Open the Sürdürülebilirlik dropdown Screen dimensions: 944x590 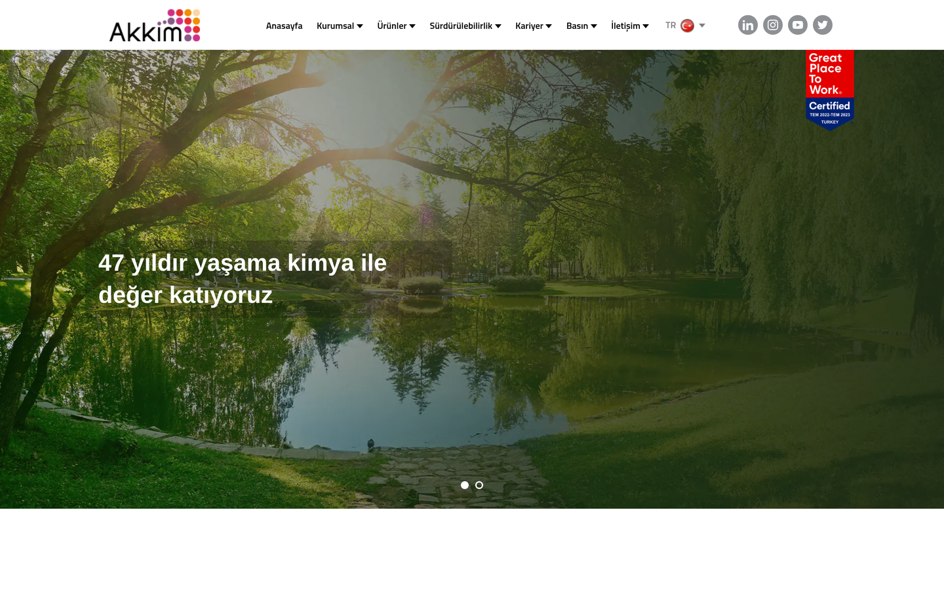465,26
